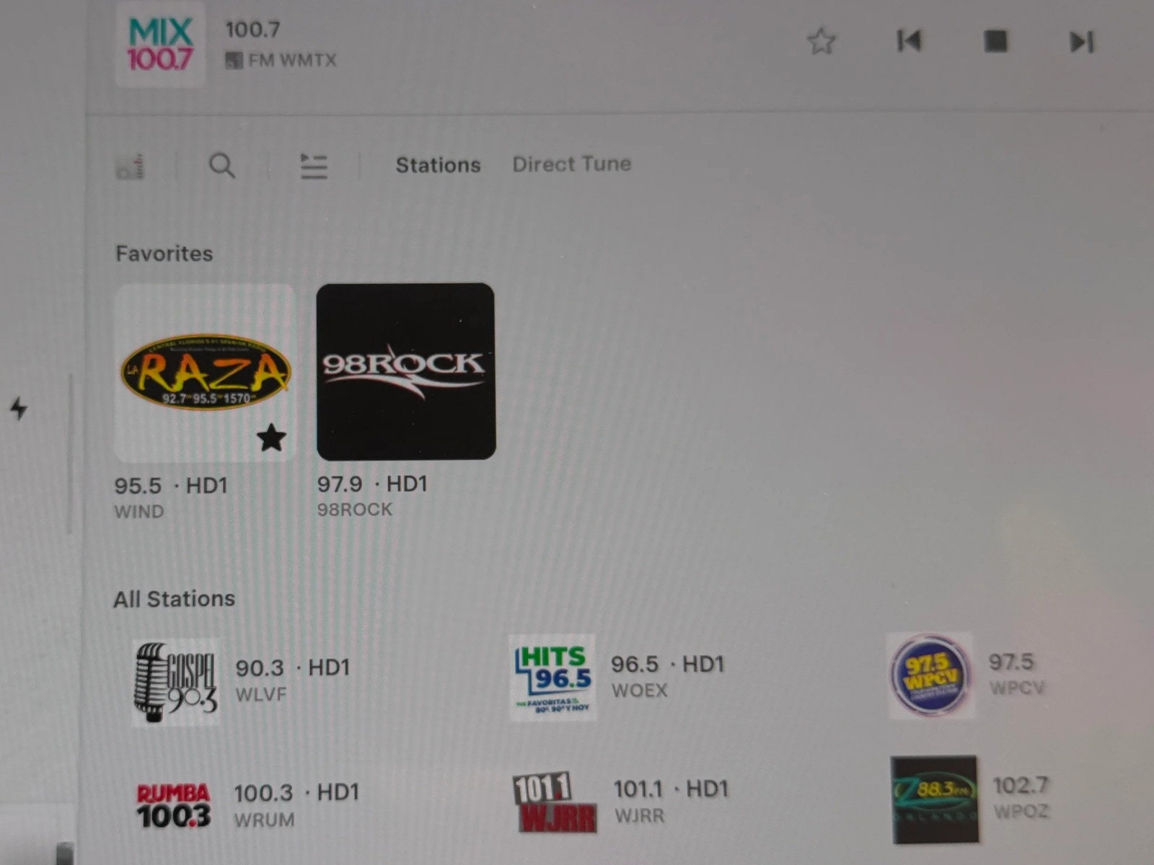Viewport: 1154px width, 865px height.
Task: Select 98ROCK 97.9 favorite station
Action: (x=406, y=371)
